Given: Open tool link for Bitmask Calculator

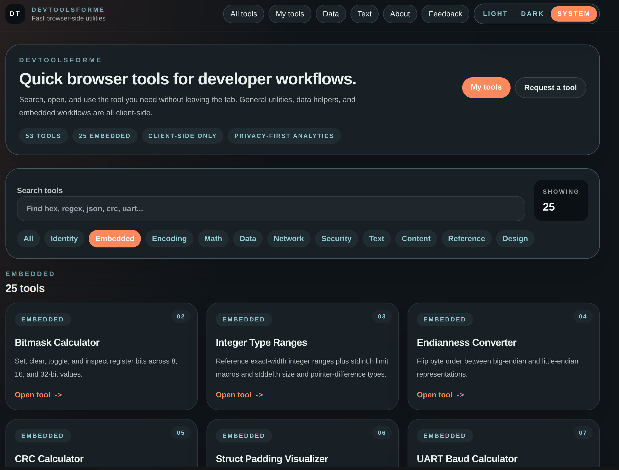Looking at the screenshot, I should pos(38,395).
